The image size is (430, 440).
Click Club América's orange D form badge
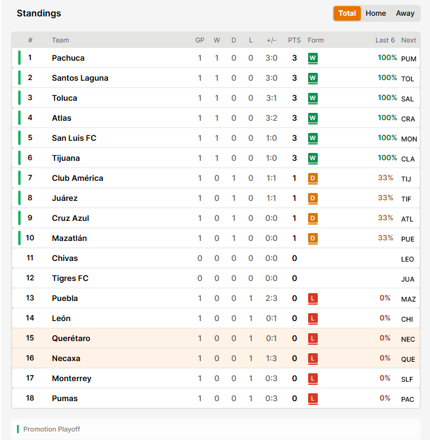click(312, 178)
